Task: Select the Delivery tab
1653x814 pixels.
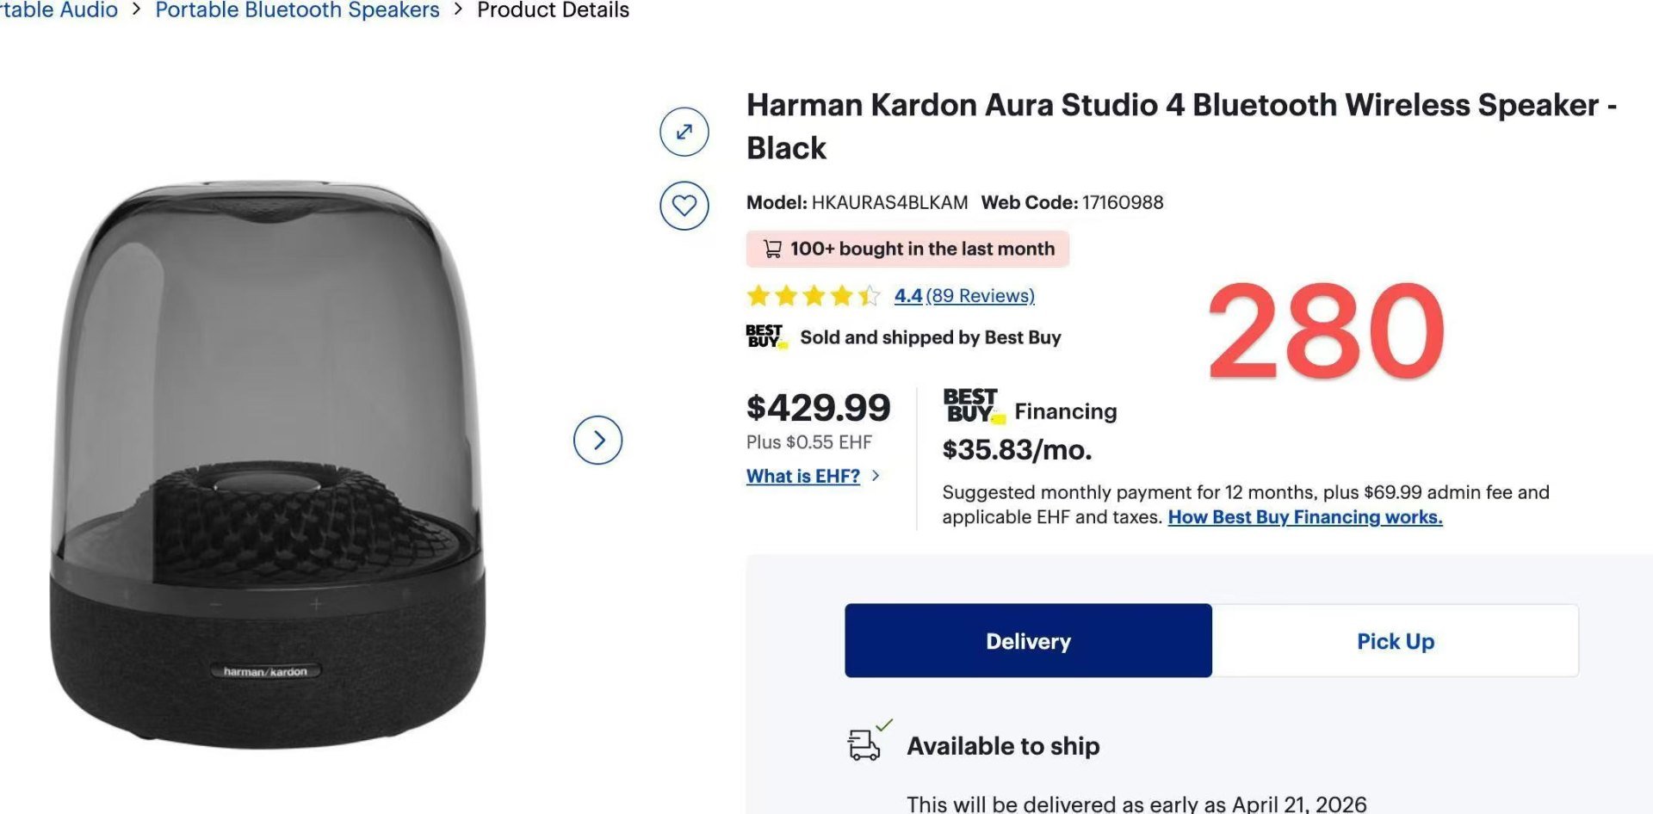Action: point(1028,641)
